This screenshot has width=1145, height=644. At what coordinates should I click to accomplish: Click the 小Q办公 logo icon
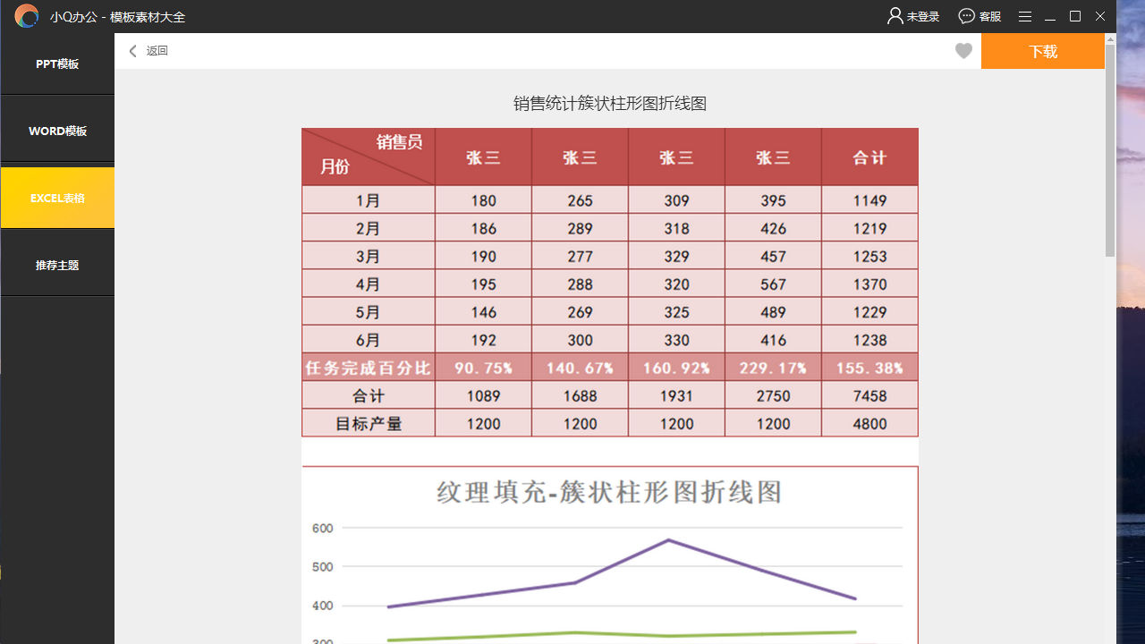pyautogui.click(x=26, y=15)
